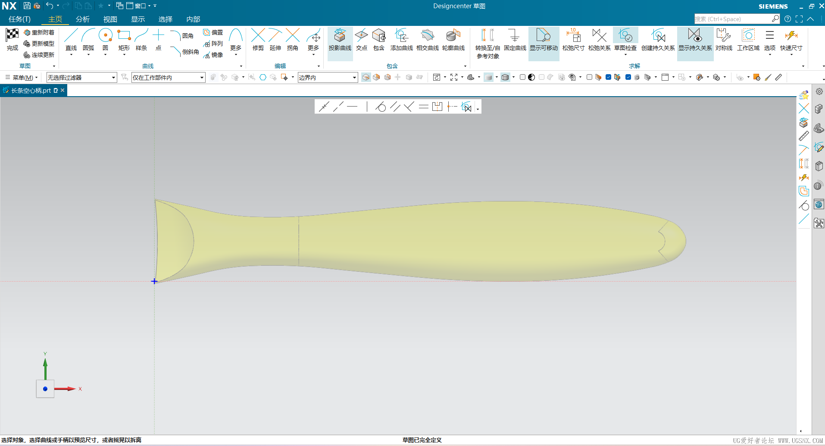Click the Fillet (圆角) tool

181,35
